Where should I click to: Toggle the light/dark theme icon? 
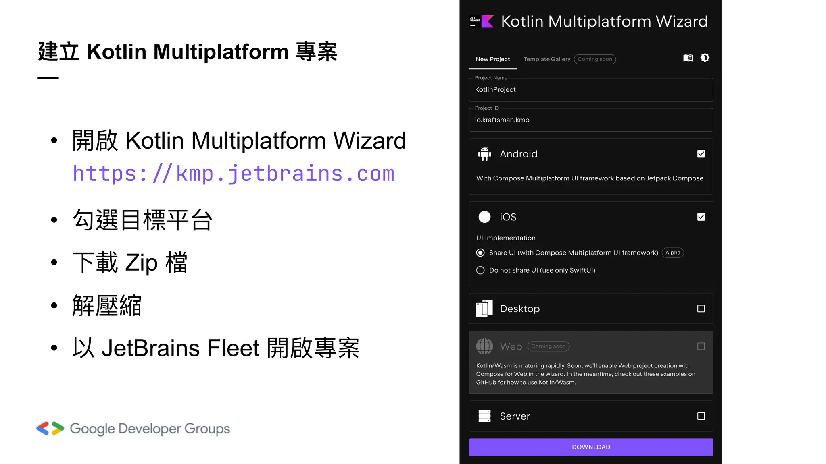705,58
